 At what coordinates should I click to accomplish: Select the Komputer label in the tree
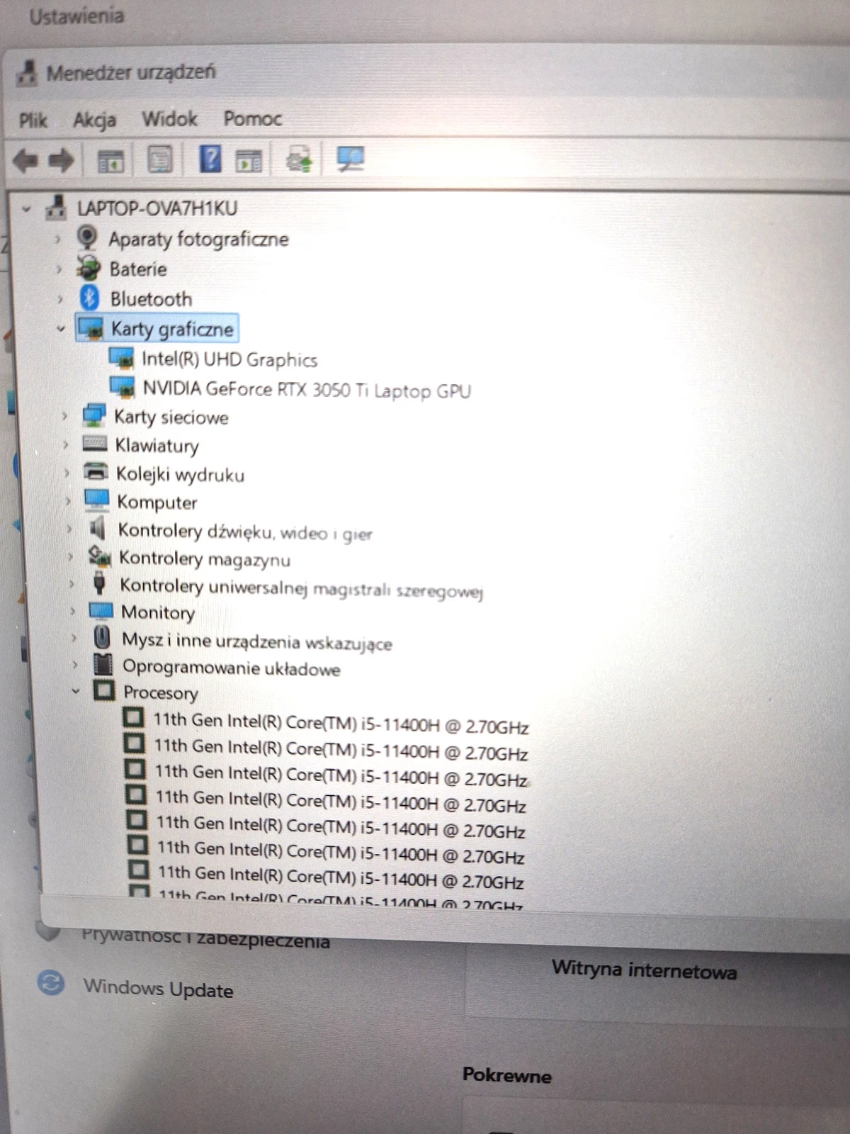click(157, 502)
